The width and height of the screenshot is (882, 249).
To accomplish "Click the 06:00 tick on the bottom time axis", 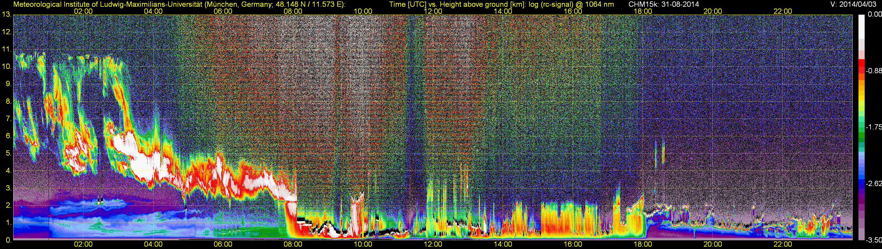I will pos(223,244).
